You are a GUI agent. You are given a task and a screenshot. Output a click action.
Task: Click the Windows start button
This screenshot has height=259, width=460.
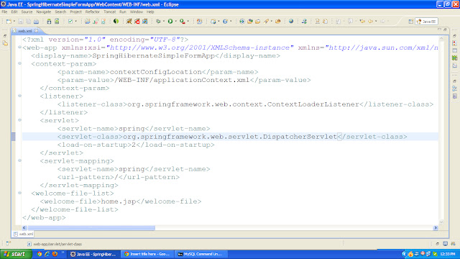click(16, 254)
